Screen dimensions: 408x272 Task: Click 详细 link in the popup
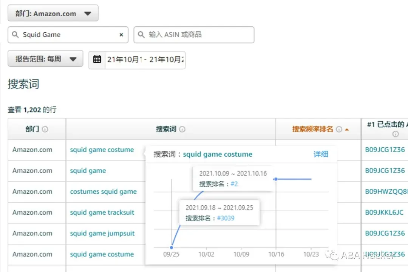(x=321, y=154)
